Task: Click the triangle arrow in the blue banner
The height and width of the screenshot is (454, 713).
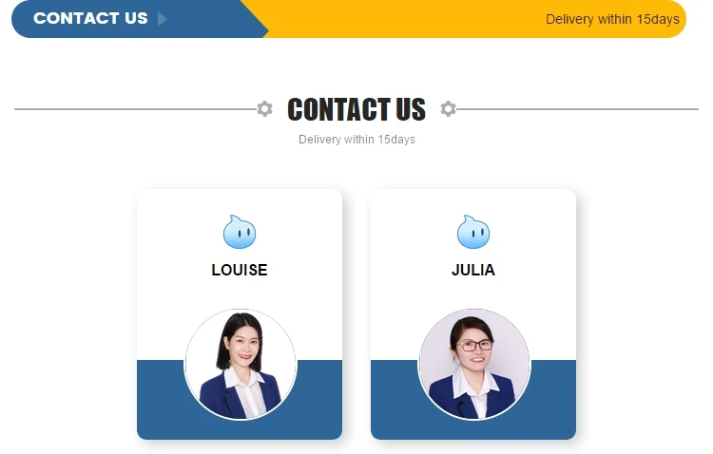Action: (163, 19)
